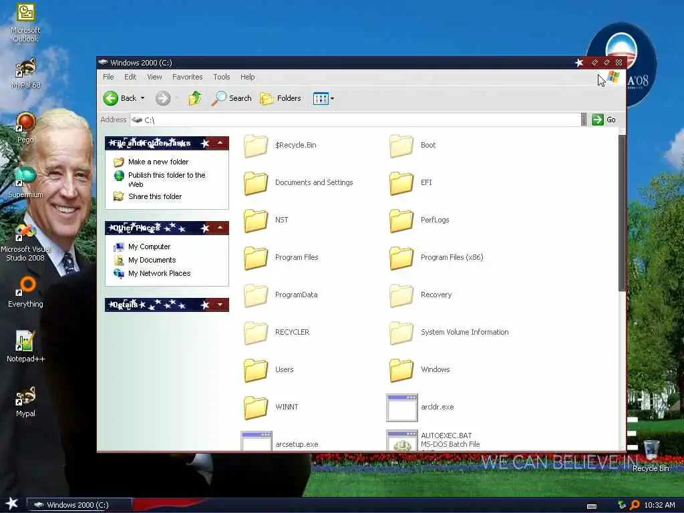The width and height of the screenshot is (684, 513).
Task: Select the $Recycle.Bin folder icon
Action: (256, 145)
